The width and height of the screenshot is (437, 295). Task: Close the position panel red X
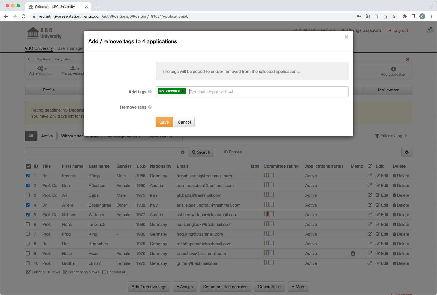[x=408, y=59]
